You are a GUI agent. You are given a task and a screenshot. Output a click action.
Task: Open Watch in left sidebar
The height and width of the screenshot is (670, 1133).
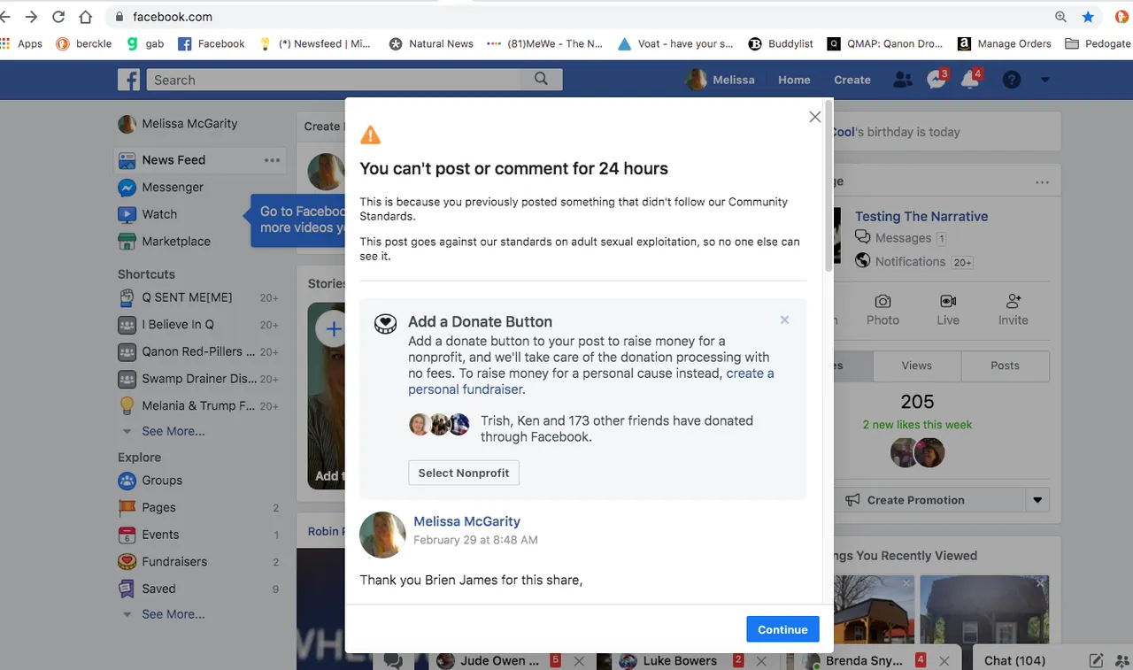148,214
